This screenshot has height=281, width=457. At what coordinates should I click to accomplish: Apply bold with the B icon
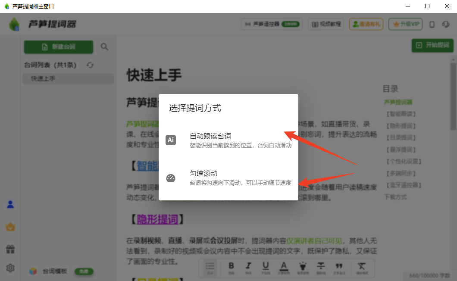click(231, 268)
